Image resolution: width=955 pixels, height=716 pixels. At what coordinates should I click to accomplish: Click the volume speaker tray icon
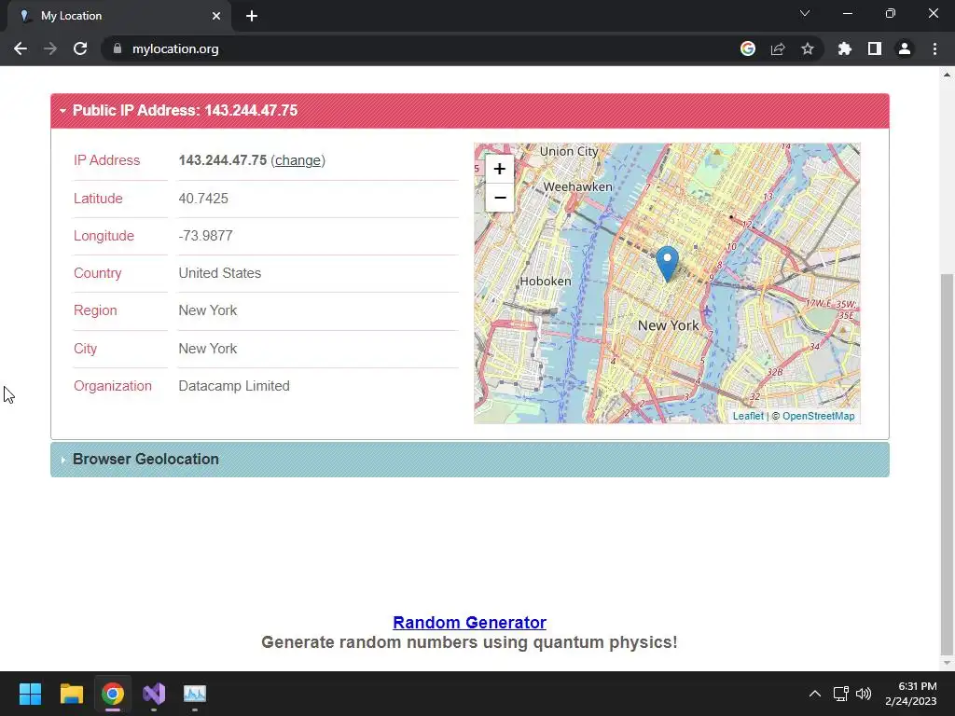coord(863,694)
